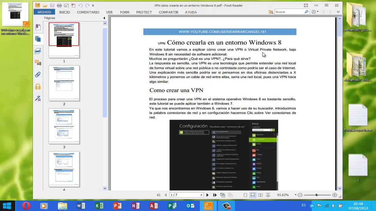376x211 pixels.
Task: Open the page number 1 / 7 dropdown
Action: pos(202,195)
